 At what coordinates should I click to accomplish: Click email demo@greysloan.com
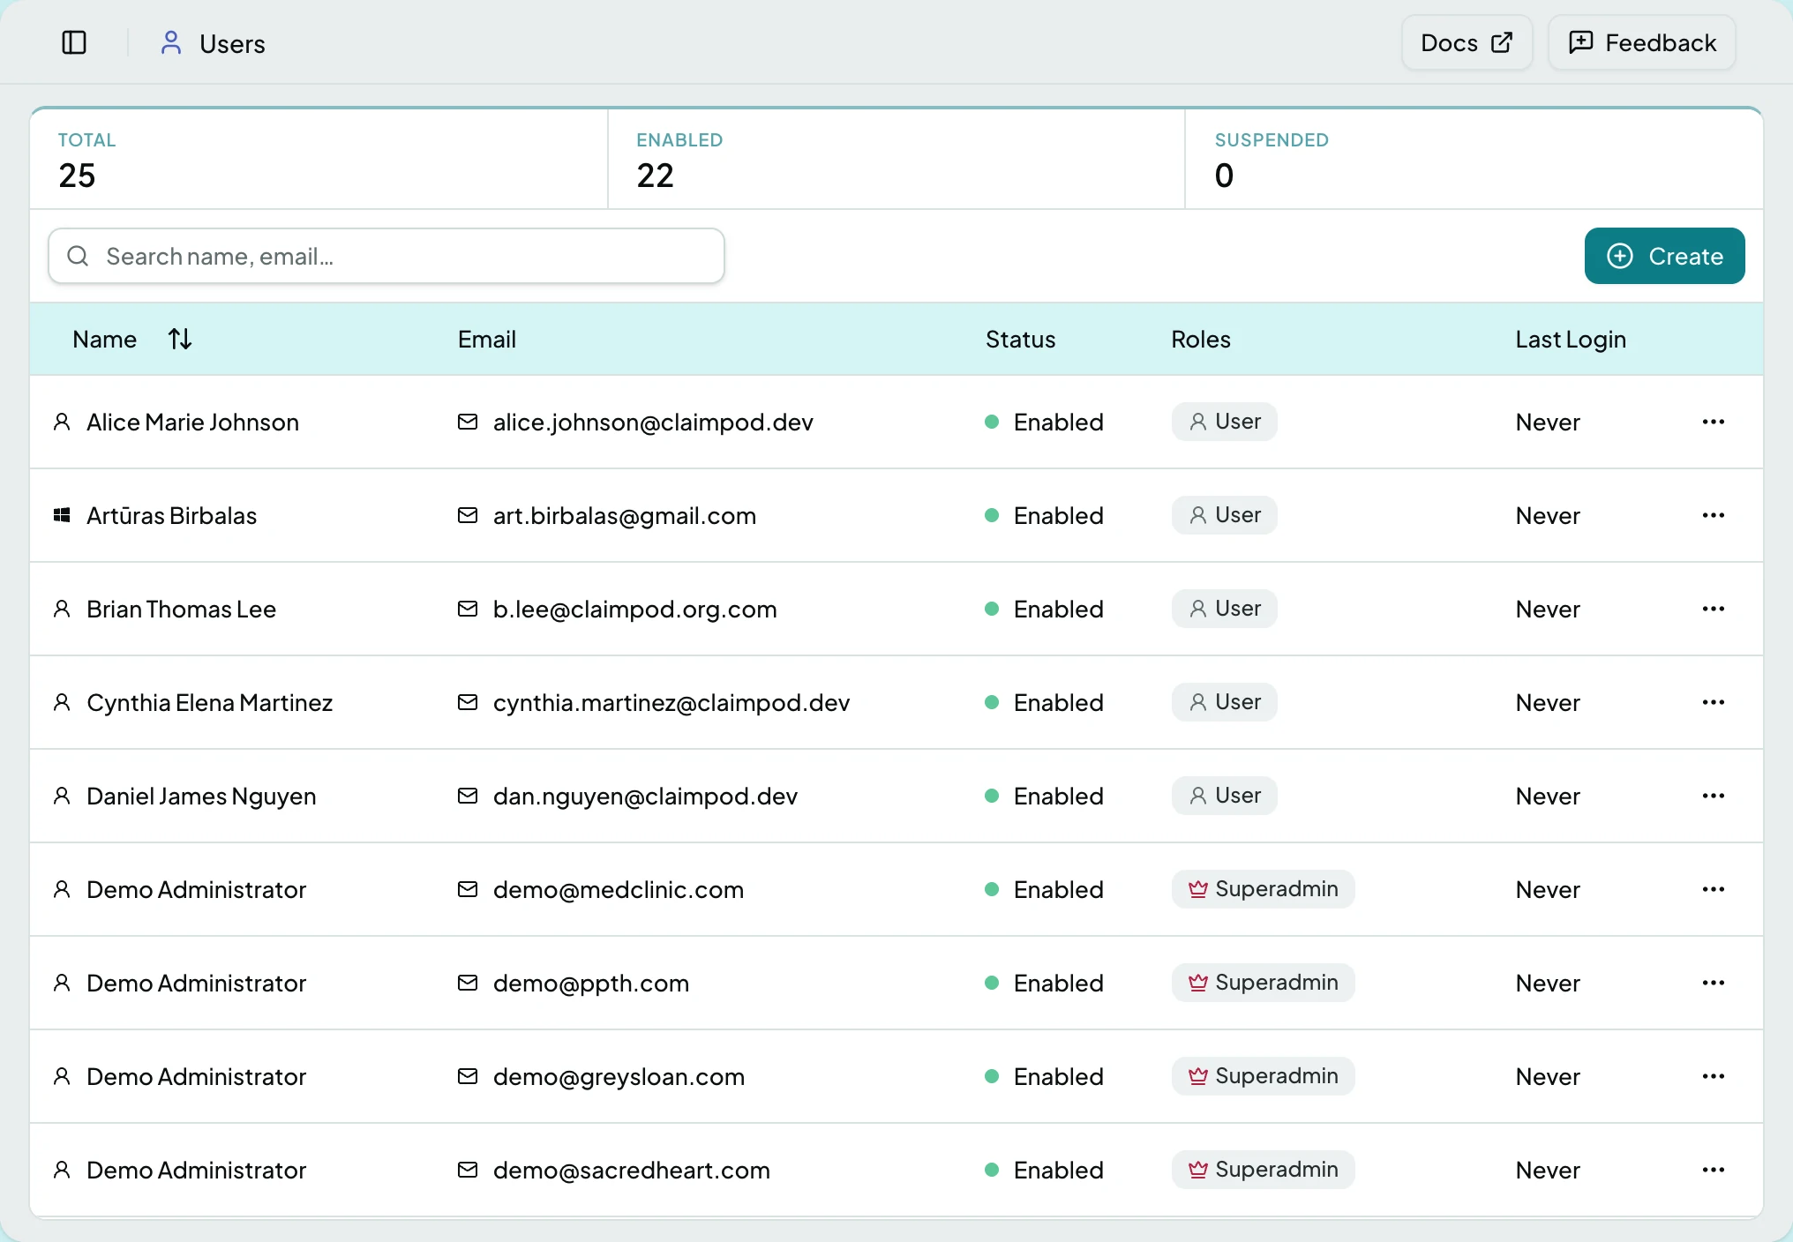[x=619, y=1076]
